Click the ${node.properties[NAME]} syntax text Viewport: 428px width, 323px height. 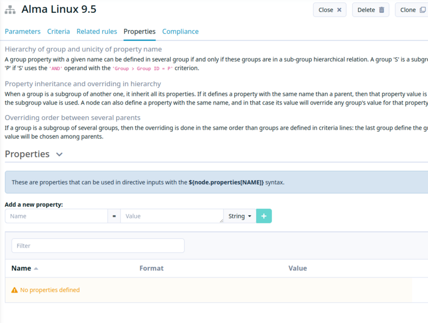pyautogui.click(x=226, y=182)
